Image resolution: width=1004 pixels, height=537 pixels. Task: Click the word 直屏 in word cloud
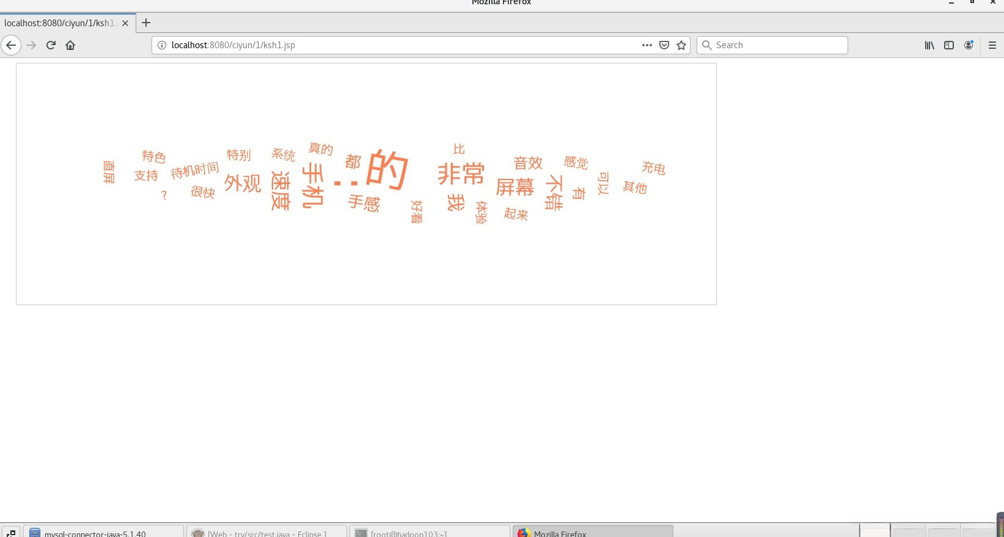coord(109,172)
